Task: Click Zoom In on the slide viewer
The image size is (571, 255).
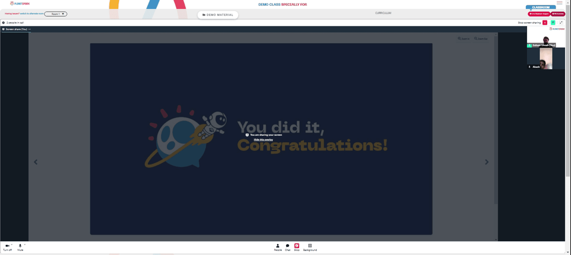Action: 464,39
